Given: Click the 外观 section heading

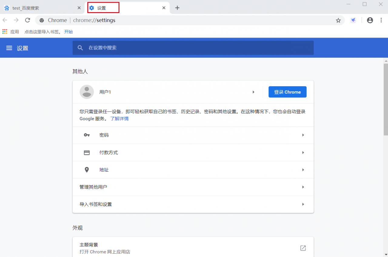Looking at the screenshot, I should [x=78, y=228].
